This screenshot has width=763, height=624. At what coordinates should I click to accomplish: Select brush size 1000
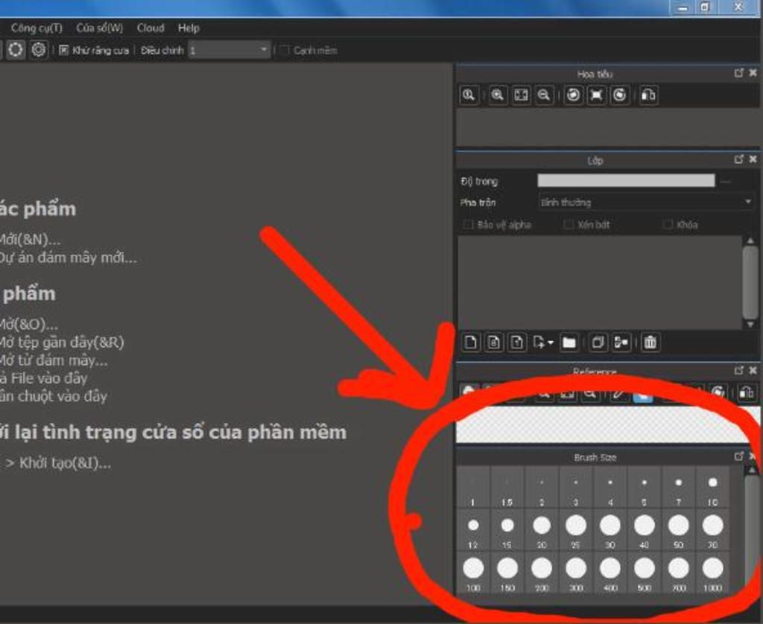[x=712, y=573]
